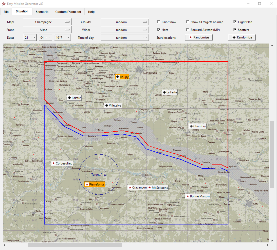This screenshot has height=250, width=277.
Task: Select the Villeselve airfield marker
Action: (x=113, y=105)
